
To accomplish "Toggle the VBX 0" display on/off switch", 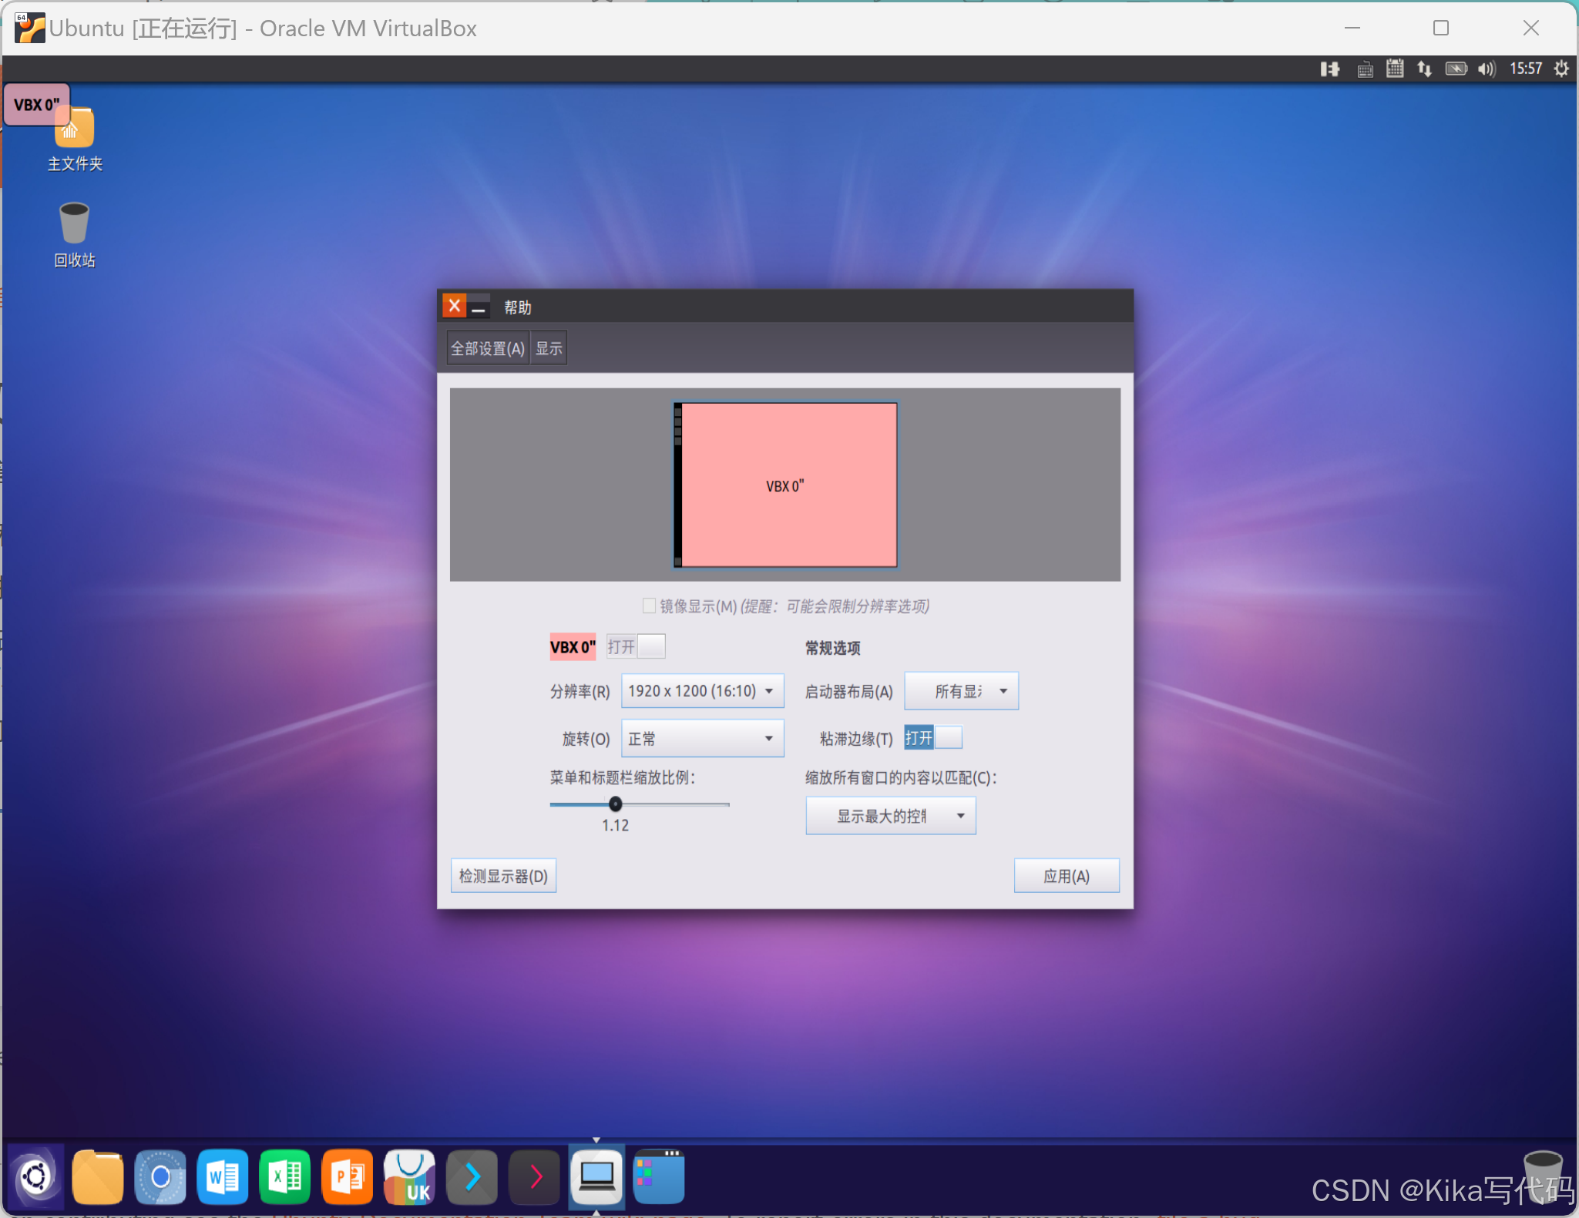I will pyautogui.click(x=636, y=646).
